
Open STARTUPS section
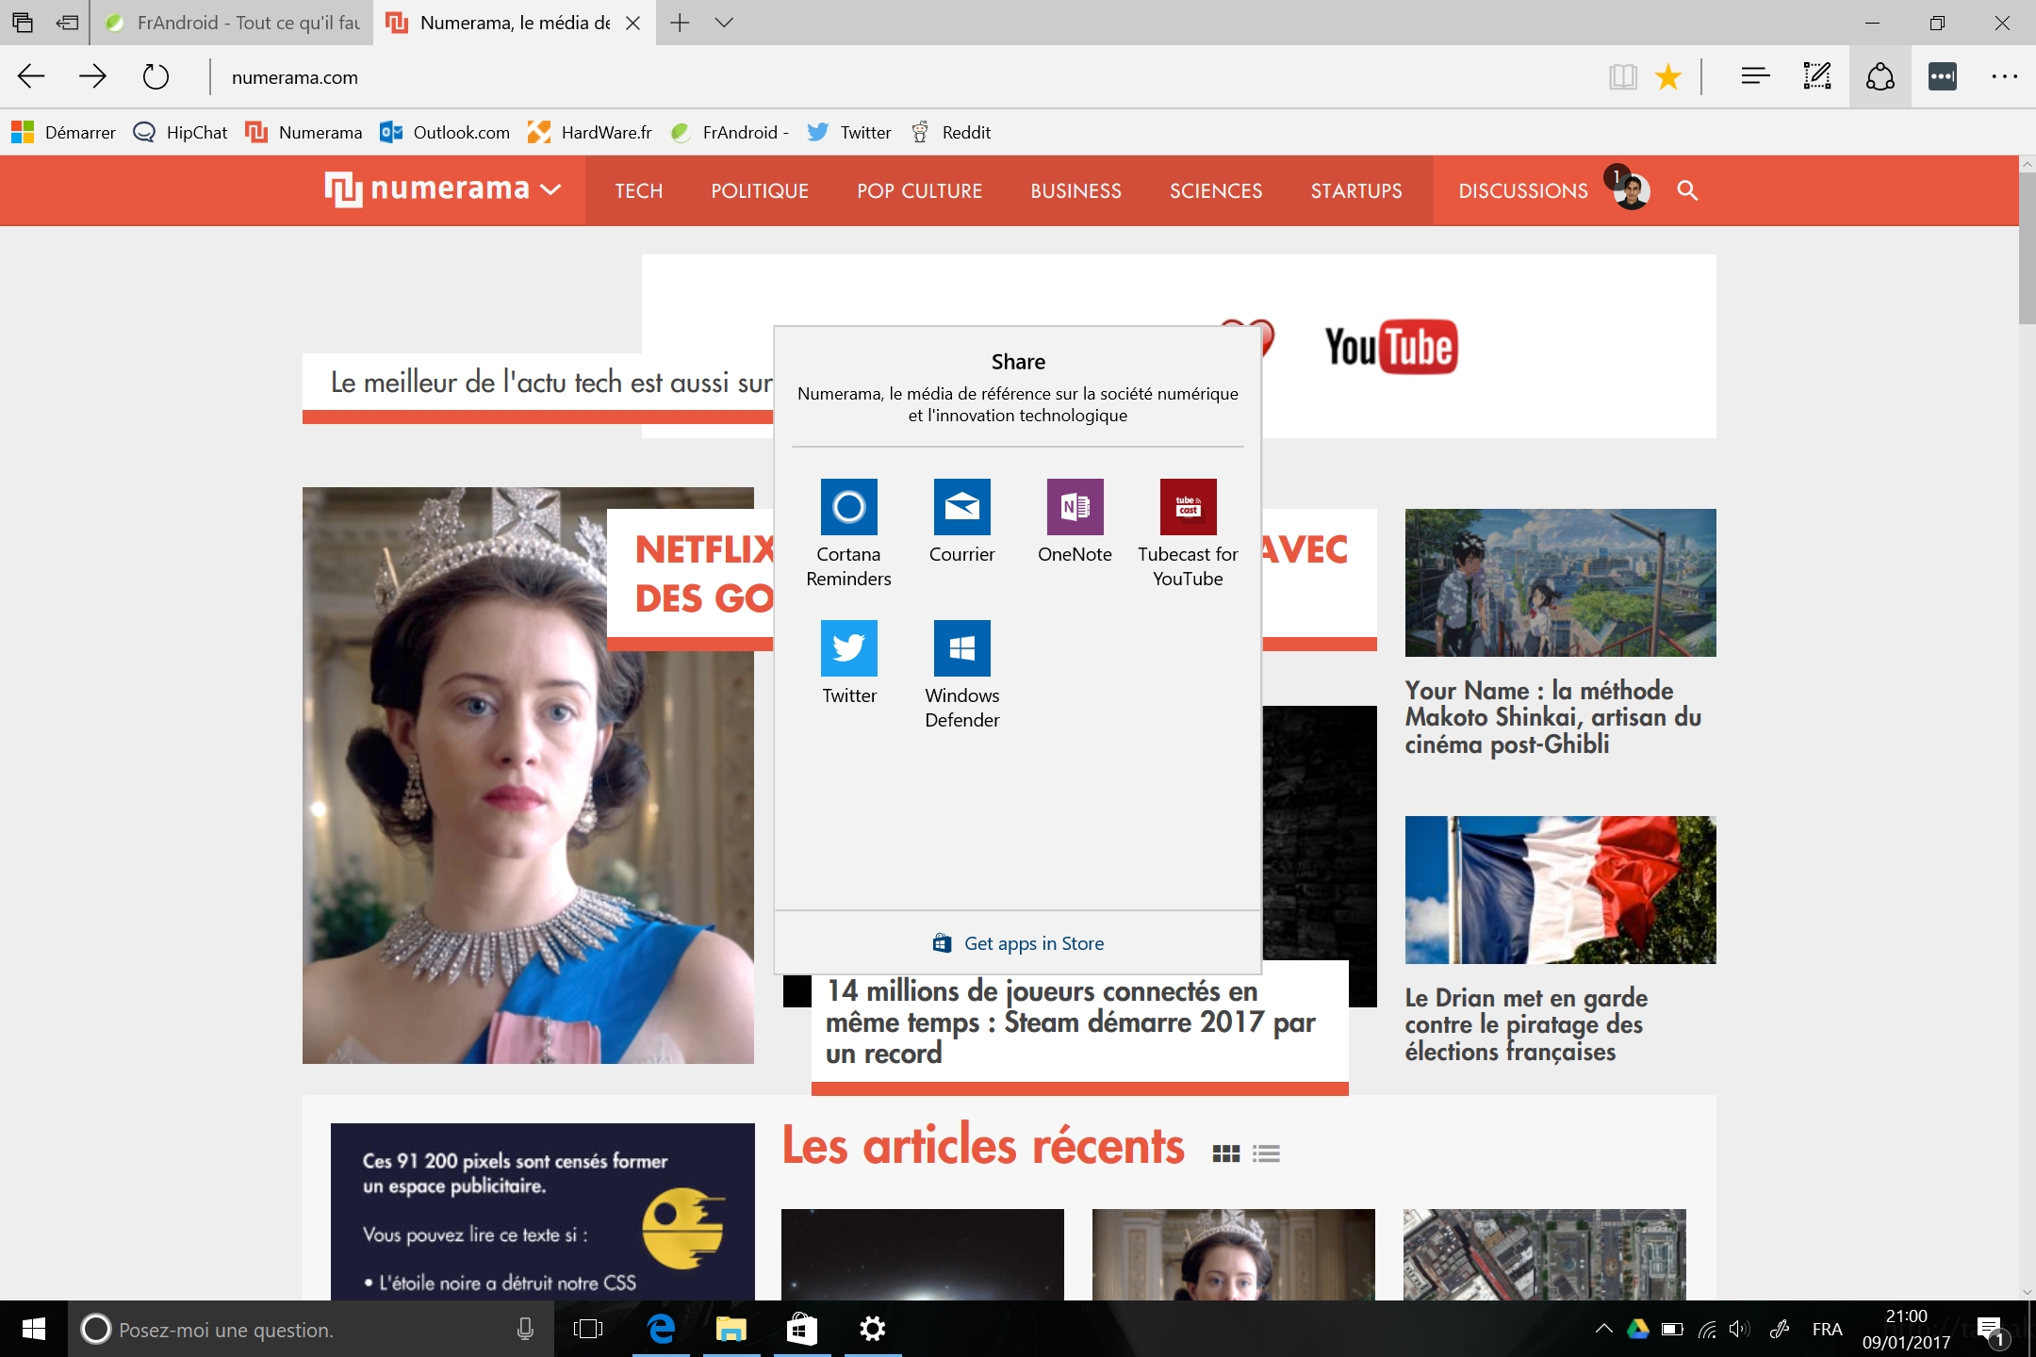click(x=1356, y=190)
